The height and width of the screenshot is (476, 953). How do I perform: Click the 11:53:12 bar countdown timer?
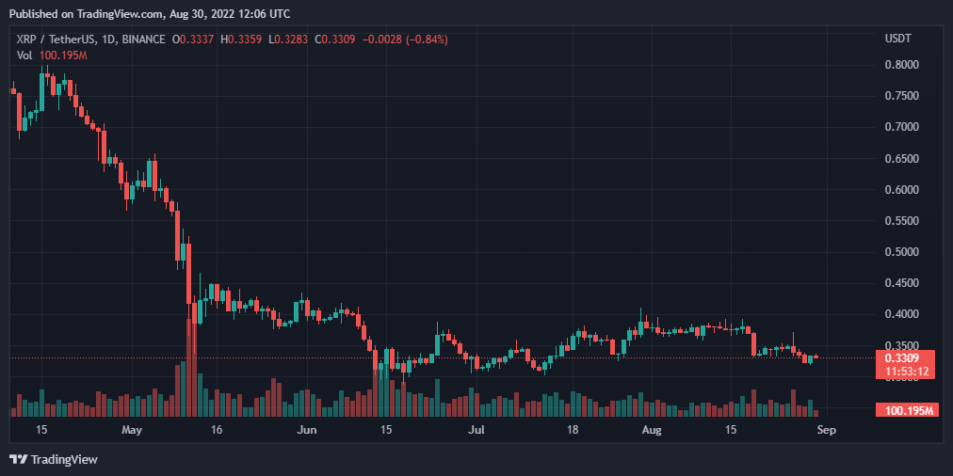click(x=903, y=372)
